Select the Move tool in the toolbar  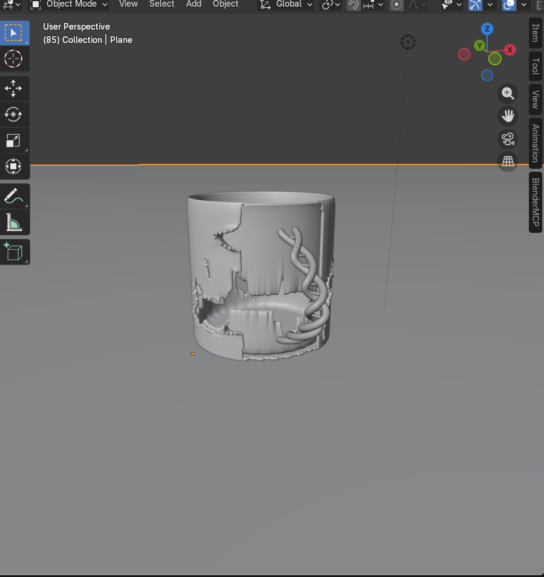click(13, 88)
